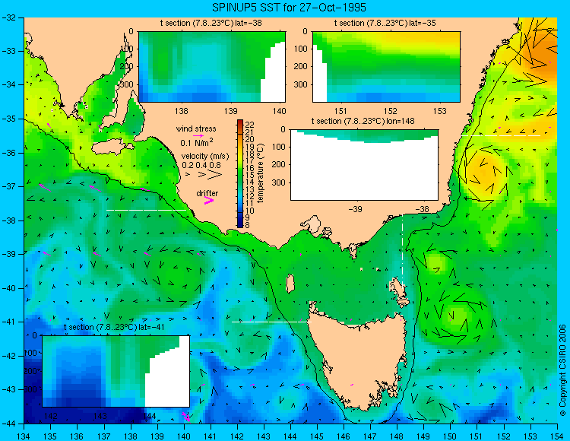Select the 'lat=-41' temperature section title
Image resolution: width=570 pixels, height=441 pixels.
point(114,327)
